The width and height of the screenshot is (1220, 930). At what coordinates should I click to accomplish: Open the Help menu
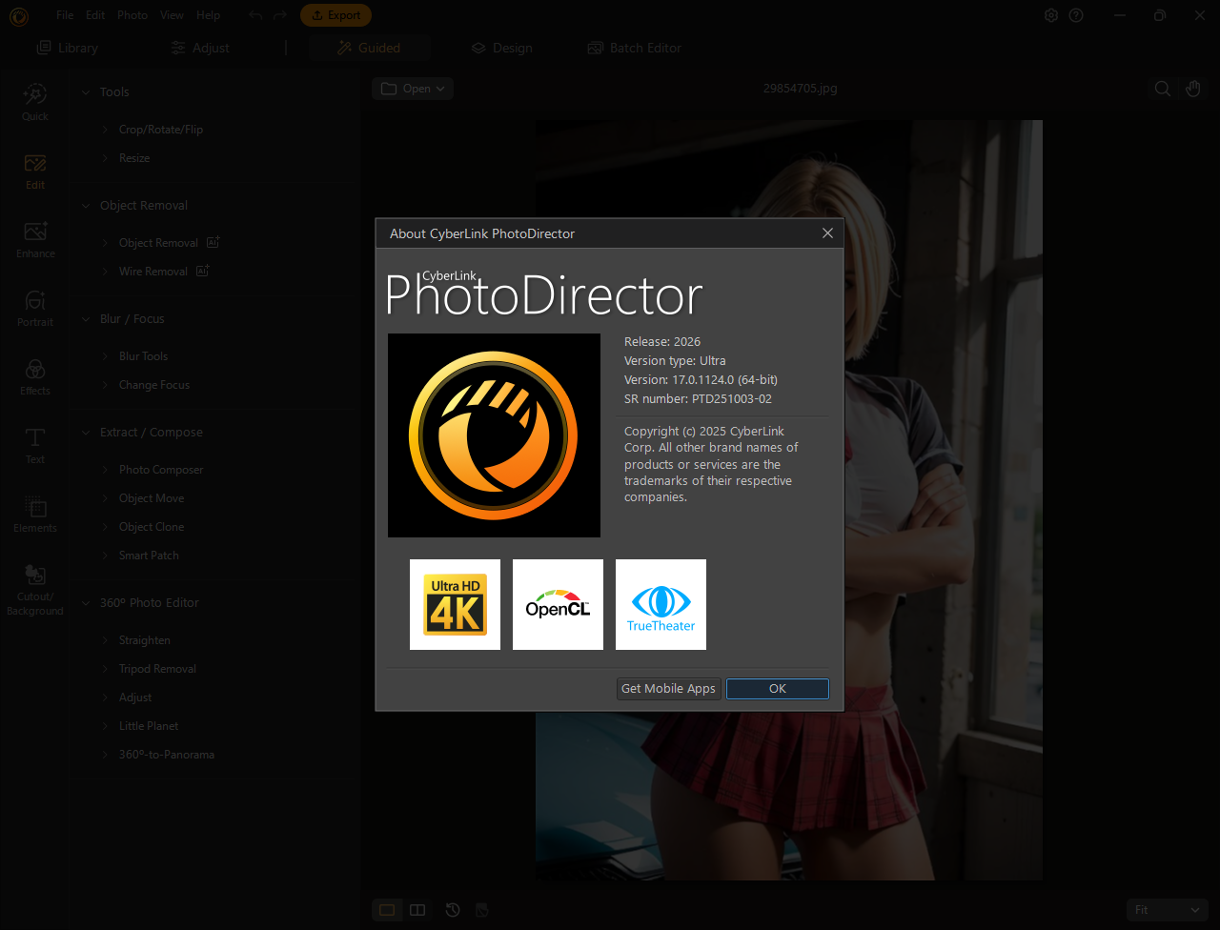[x=208, y=15]
